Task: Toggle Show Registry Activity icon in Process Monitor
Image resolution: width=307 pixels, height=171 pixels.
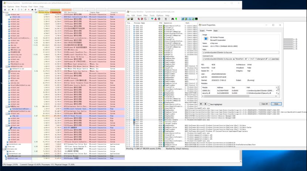Action: (x=183, y=19)
